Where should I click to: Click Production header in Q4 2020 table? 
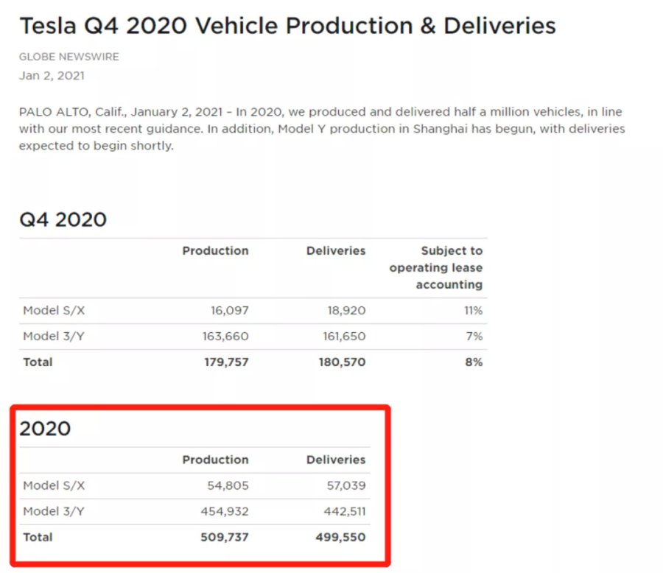click(x=215, y=250)
